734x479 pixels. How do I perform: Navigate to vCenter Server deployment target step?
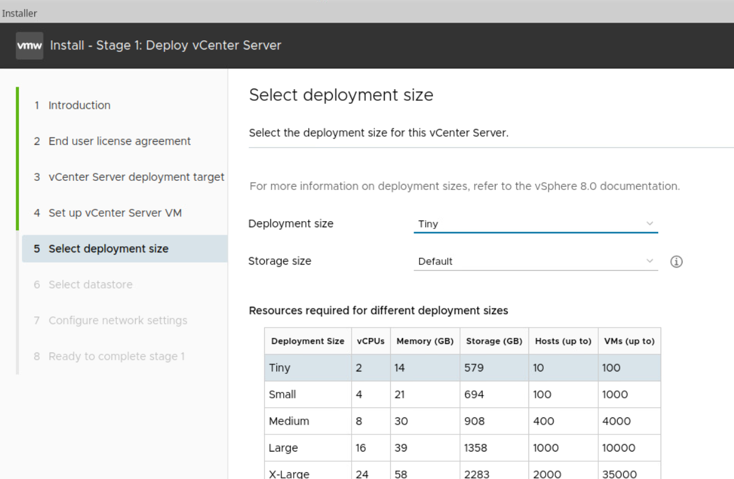click(x=136, y=177)
